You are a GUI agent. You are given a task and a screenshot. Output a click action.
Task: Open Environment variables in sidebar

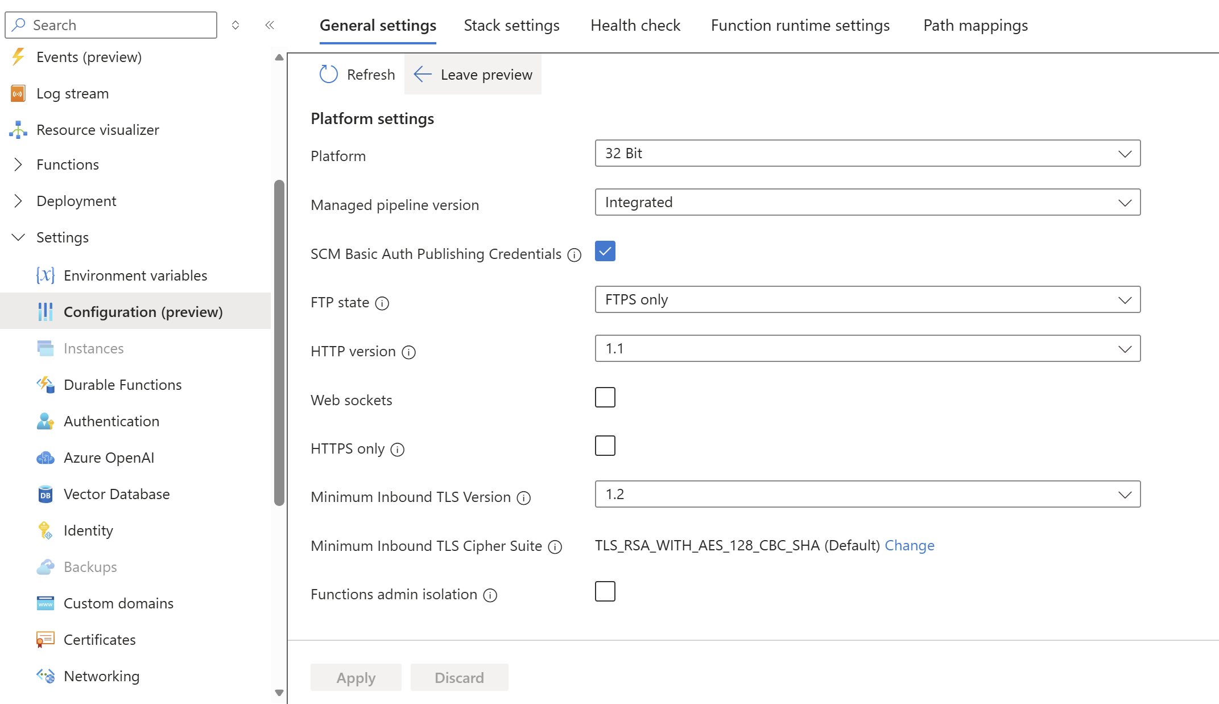135,275
